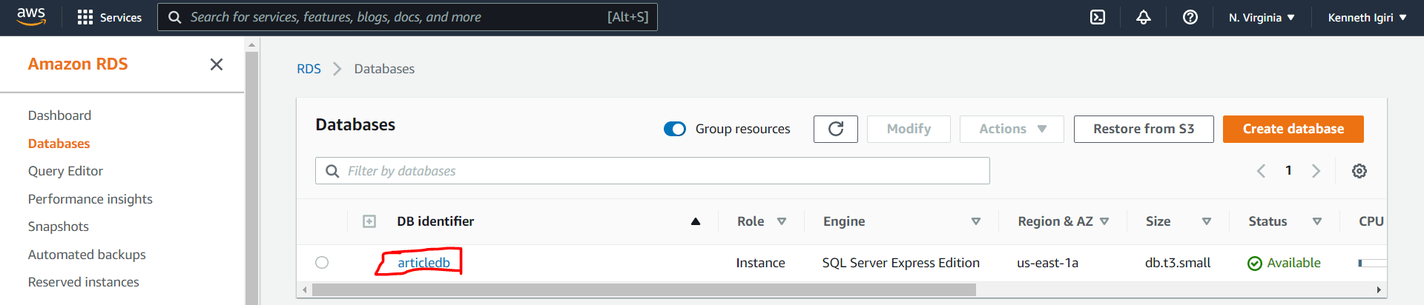
Task: Expand the Kenneth Igiri account menu
Action: point(1367,17)
